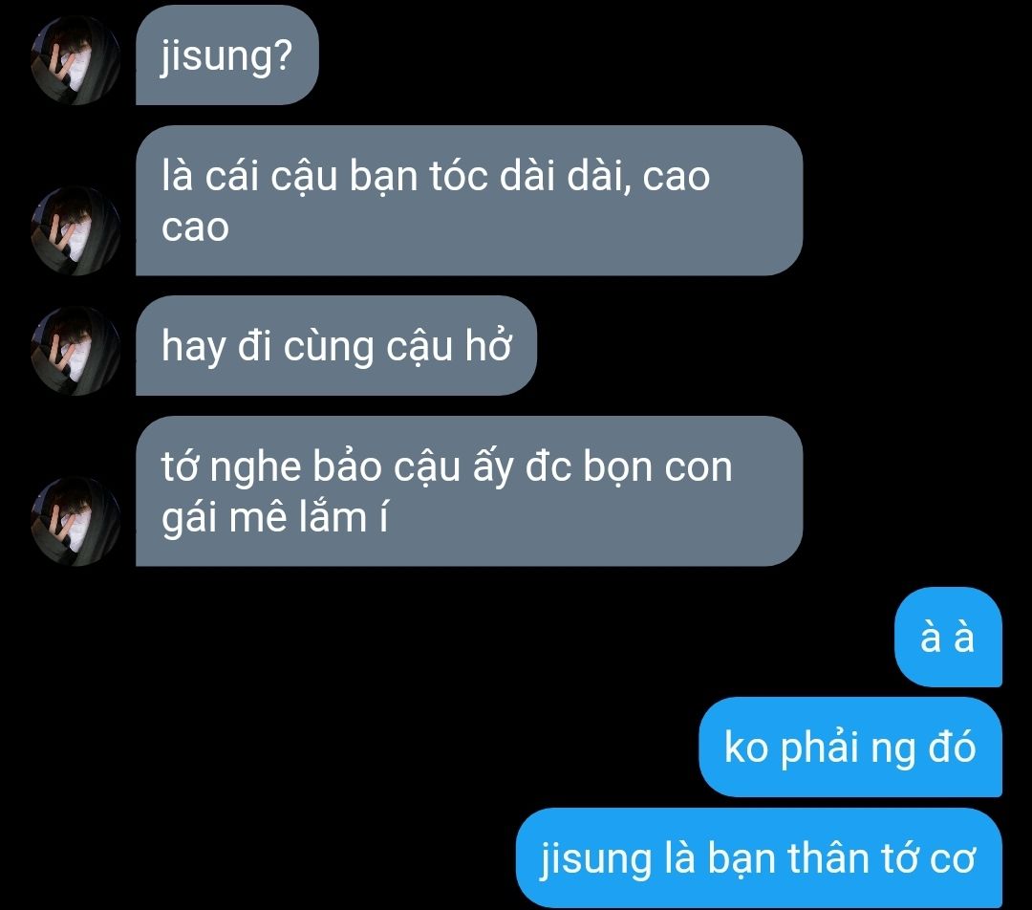Click the word "jisung" in the blue message
The height and width of the screenshot is (910, 1032).
click(595, 859)
